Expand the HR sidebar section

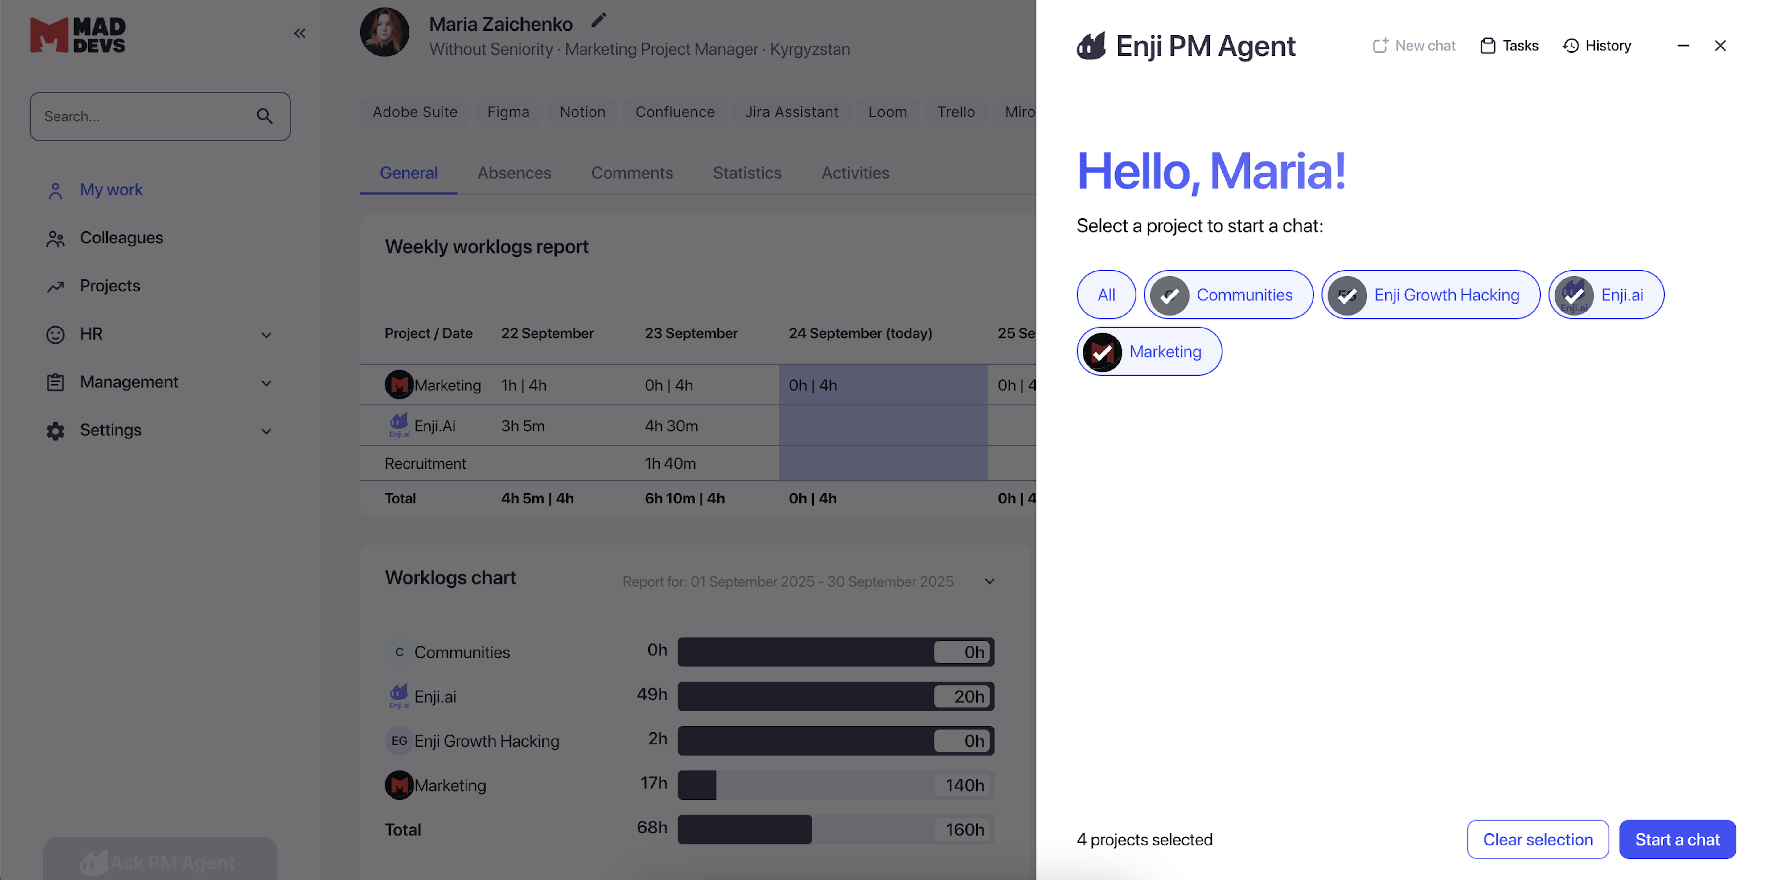pyautogui.click(x=266, y=335)
